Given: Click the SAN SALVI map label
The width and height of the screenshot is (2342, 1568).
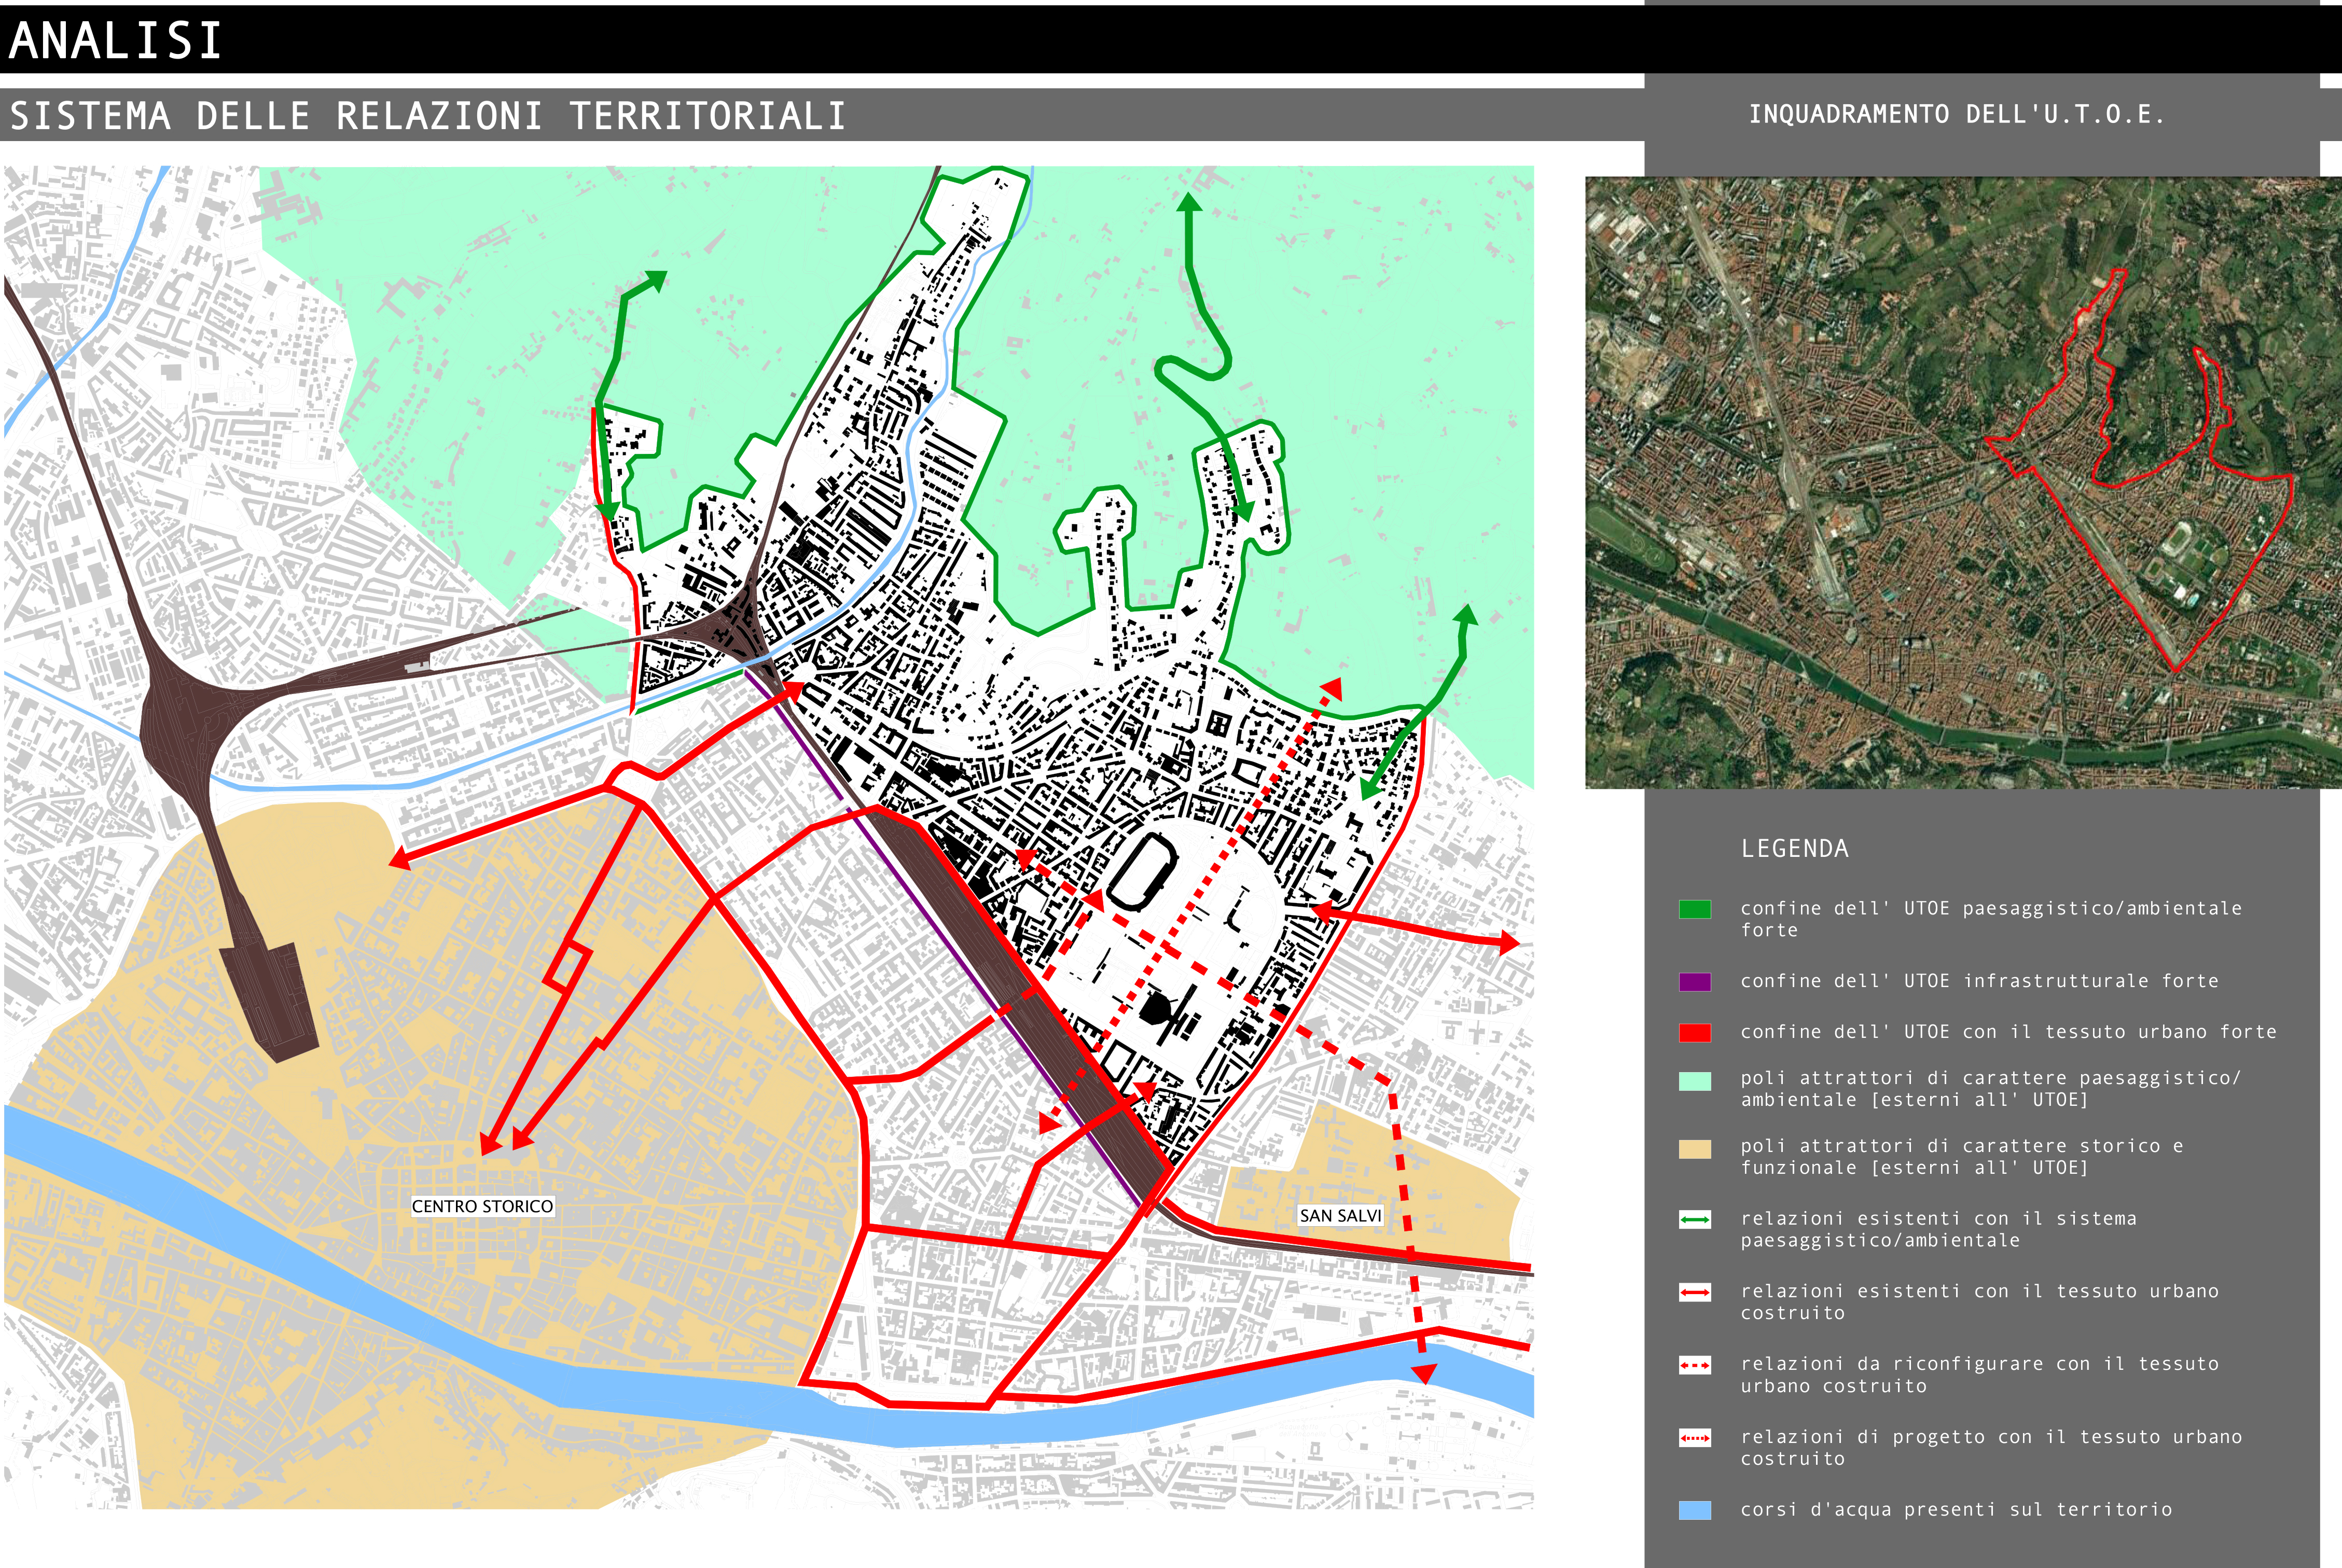Looking at the screenshot, I should click(x=1340, y=1215).
